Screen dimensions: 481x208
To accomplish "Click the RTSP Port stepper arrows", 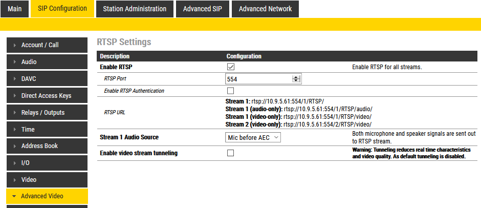I will (x=296, y=79).
